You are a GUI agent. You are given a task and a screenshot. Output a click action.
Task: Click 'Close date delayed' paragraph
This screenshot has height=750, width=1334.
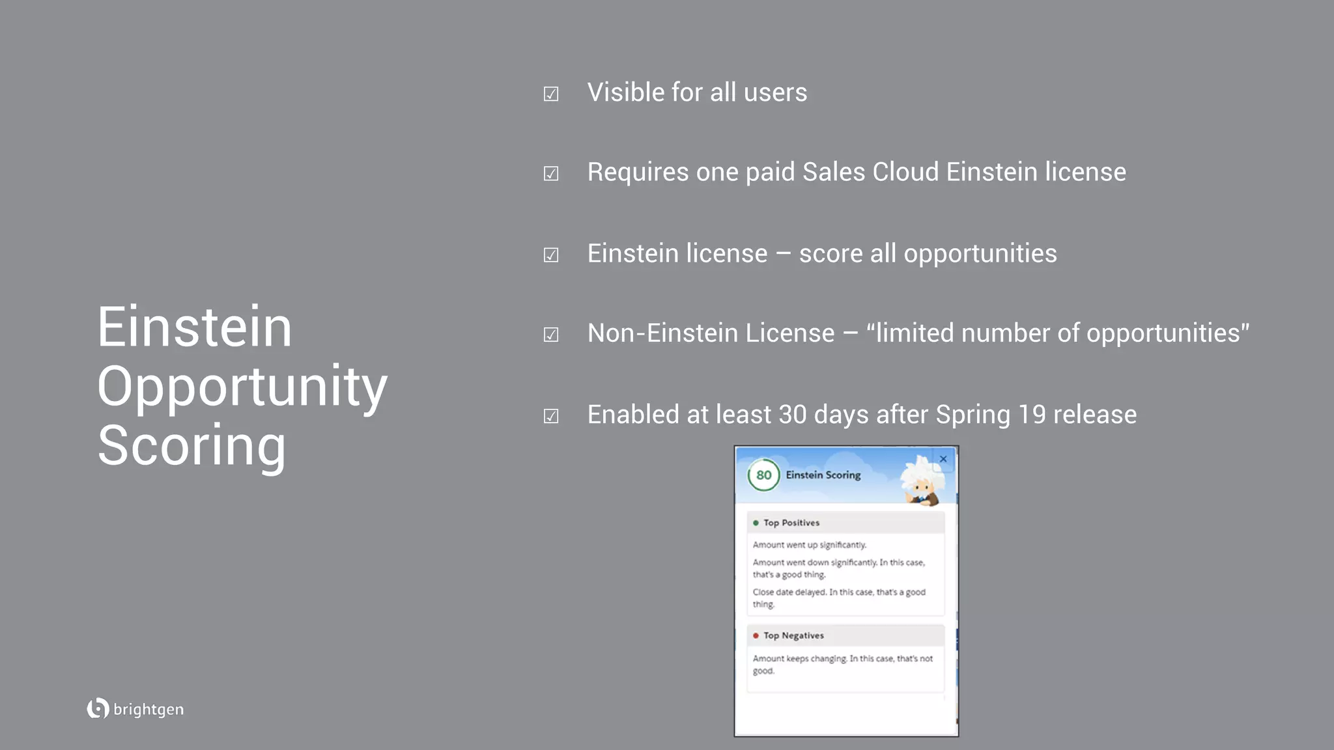click(x=839, y=598)
